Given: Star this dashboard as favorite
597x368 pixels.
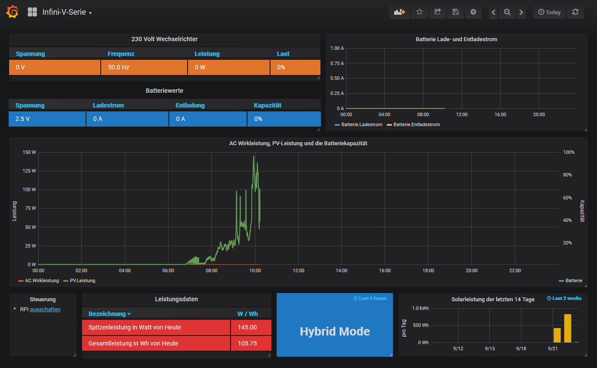Looking at the screenshot, I should tap(419, 12).
